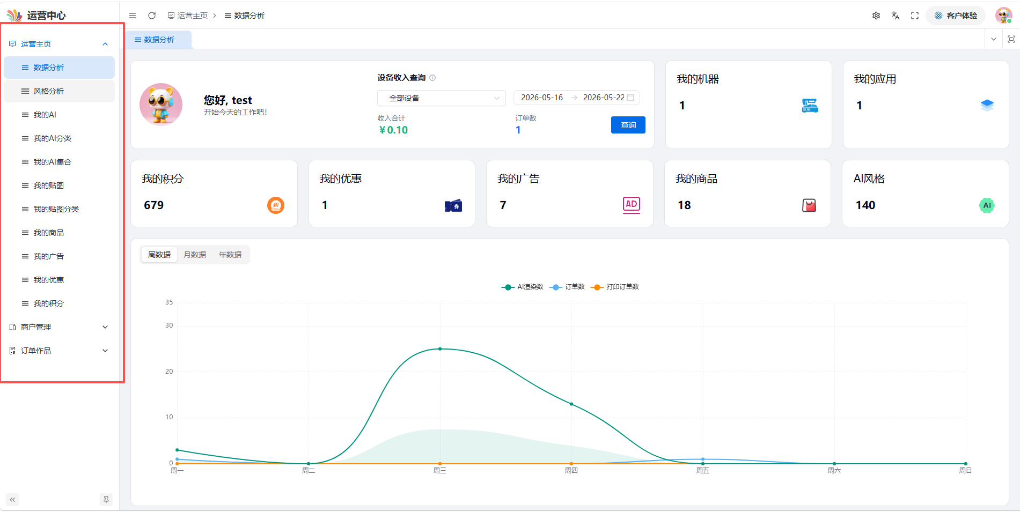
Task: Click the user avatar in top right
Action: coord(1003,16)
